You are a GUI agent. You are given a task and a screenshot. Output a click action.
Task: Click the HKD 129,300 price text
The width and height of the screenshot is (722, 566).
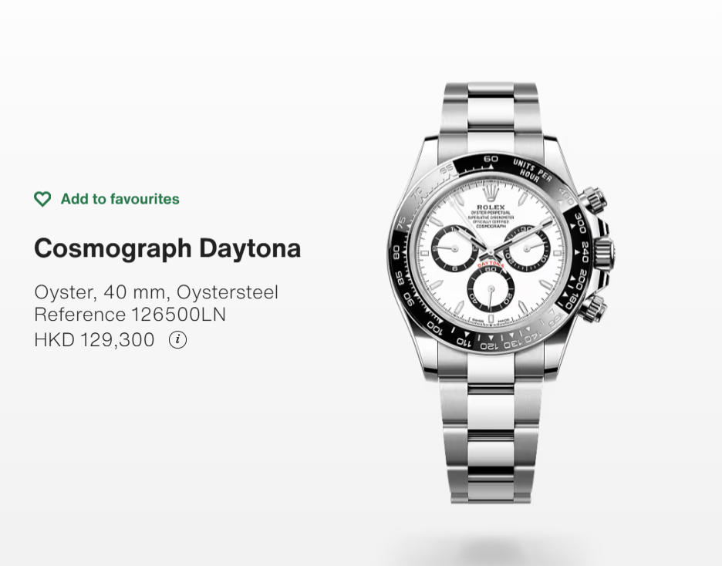(x=94, y=340)
